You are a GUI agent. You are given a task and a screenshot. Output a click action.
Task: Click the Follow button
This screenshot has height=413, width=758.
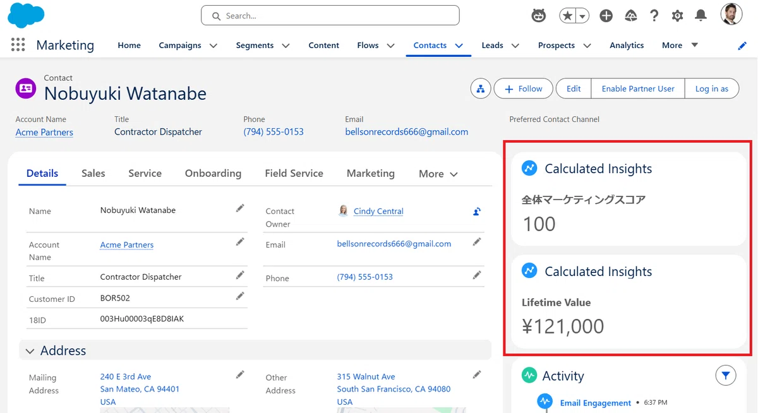(523, 89)
